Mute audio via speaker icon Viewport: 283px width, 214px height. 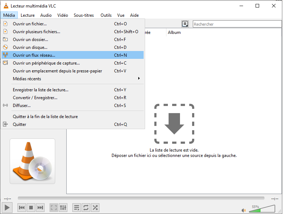click(x=243, y=210)
